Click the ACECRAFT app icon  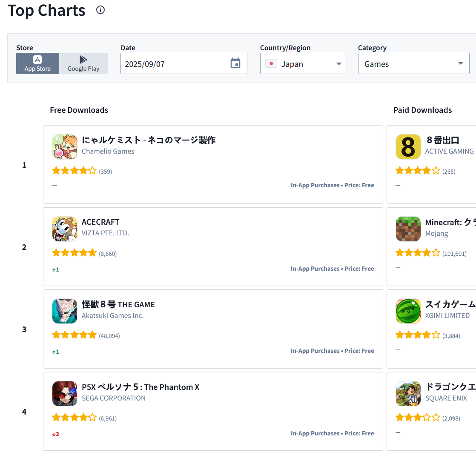point(65,229)
